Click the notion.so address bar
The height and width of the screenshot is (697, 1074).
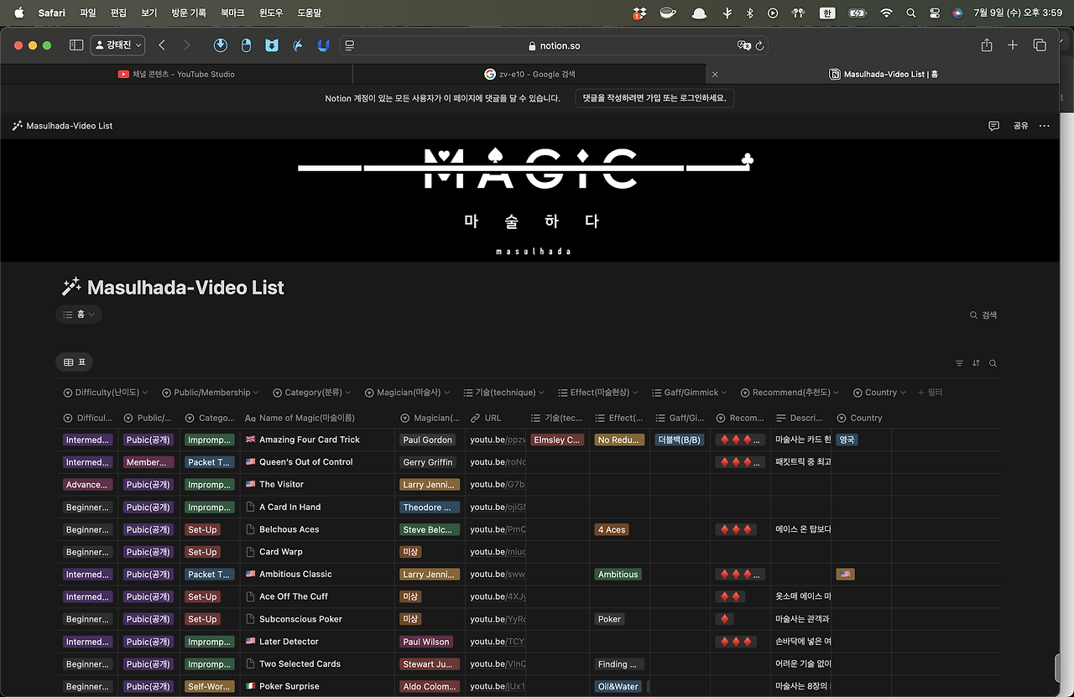[554, 46]
